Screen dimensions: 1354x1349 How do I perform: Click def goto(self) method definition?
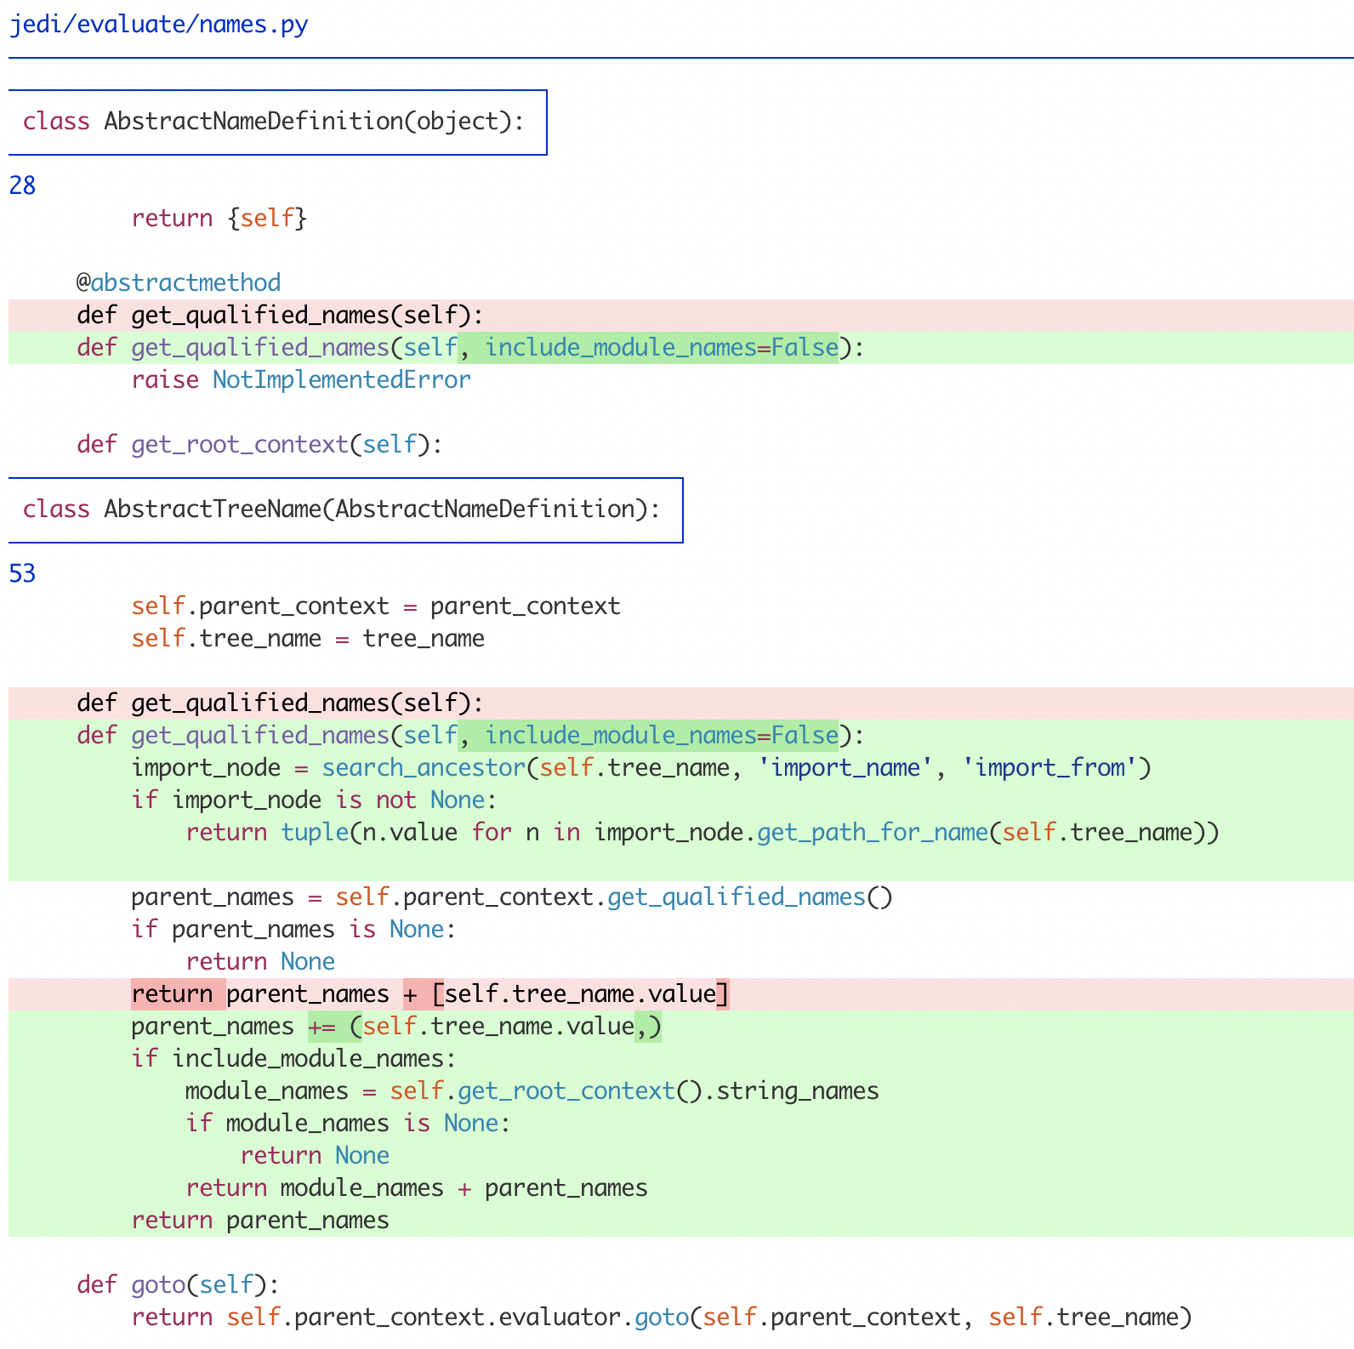pyautogui.click(x=178, y=1284)
